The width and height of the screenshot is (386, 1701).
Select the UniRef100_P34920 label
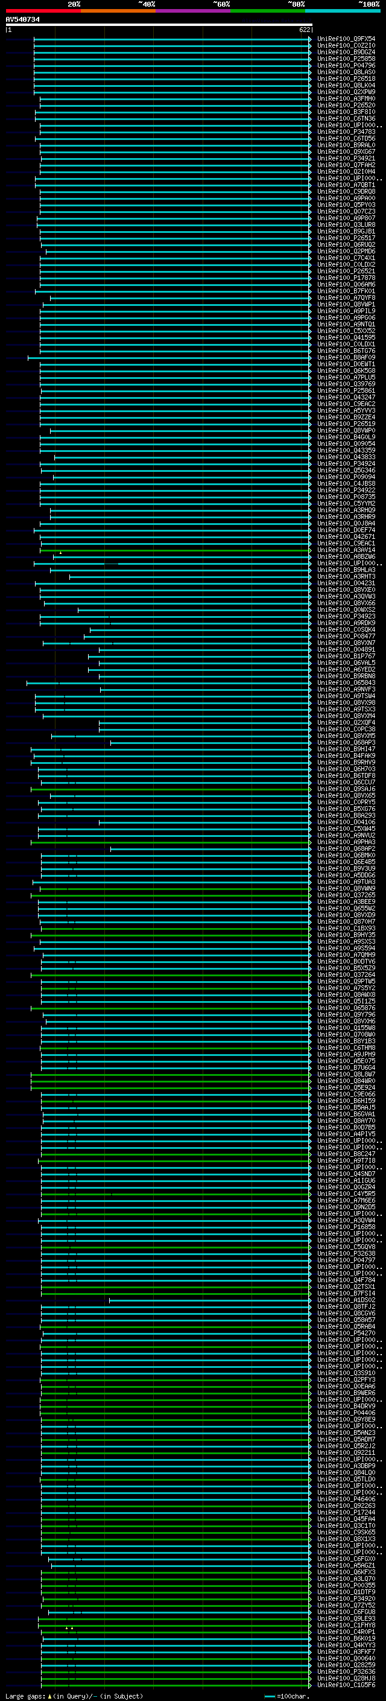coord(346,1598)
